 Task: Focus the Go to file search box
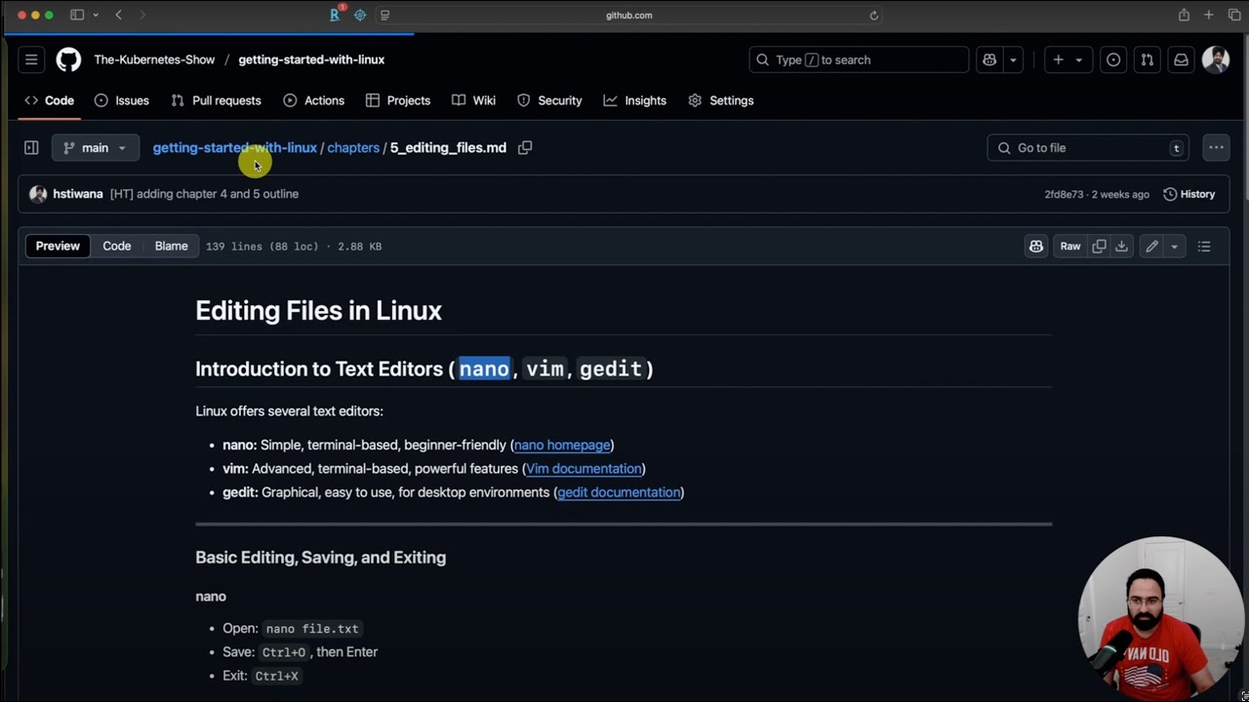tap(1090, 148)
